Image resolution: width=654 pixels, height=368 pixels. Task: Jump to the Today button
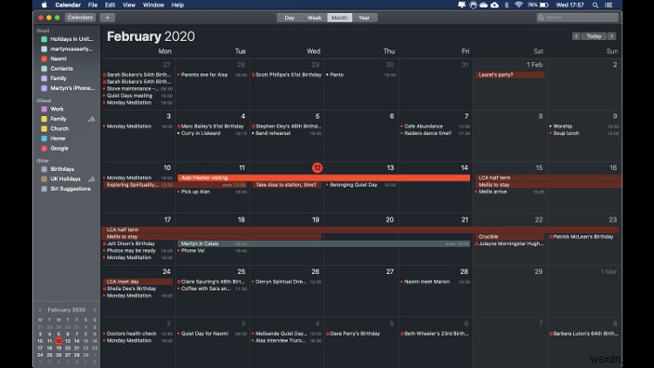(595, 37)
